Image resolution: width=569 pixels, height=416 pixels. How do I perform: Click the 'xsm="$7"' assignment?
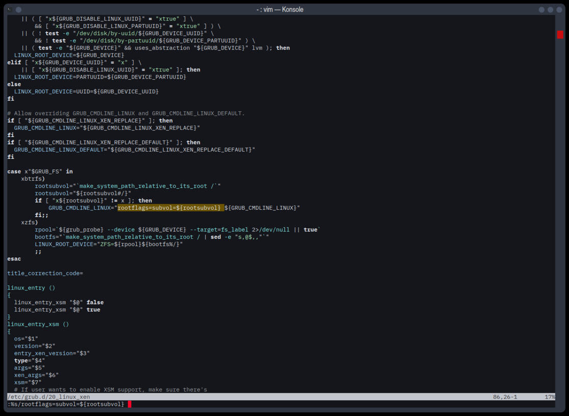point(28,382)
